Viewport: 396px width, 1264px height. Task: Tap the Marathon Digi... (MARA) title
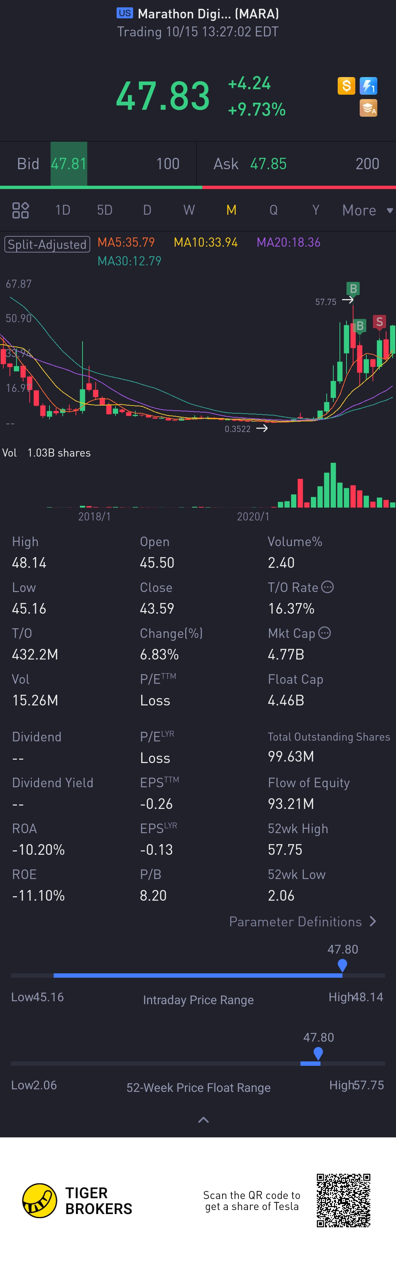(x=208, y=13)
